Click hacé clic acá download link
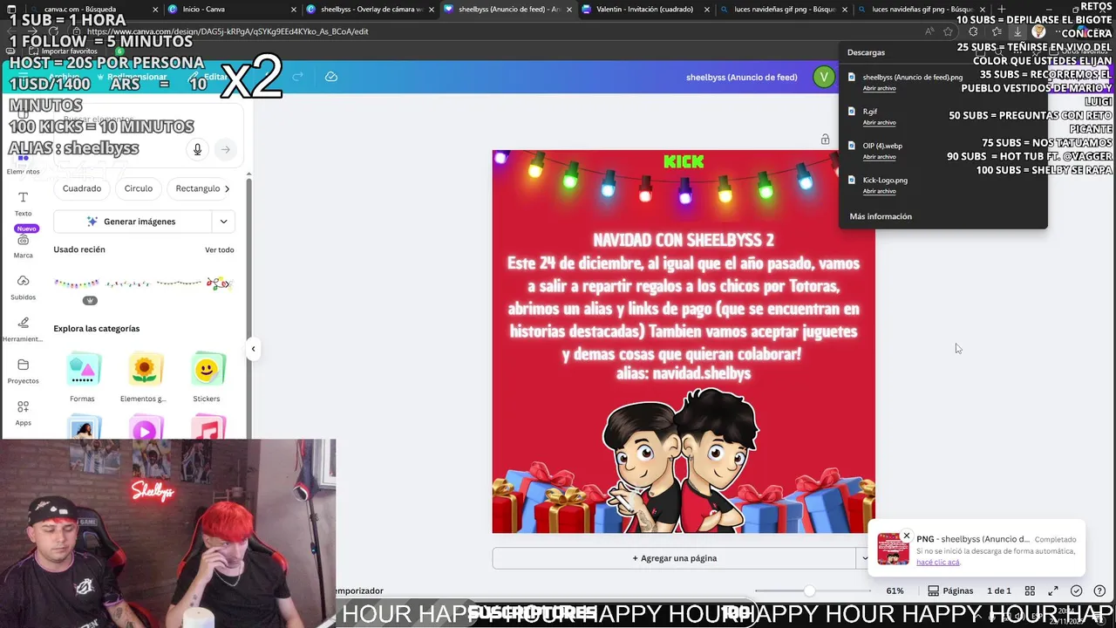 pyautogui.click(x=938, y=563)
